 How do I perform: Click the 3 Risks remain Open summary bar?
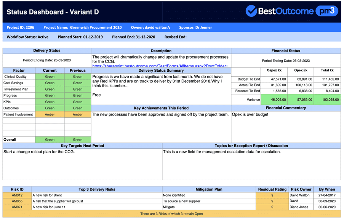[171, 214]
